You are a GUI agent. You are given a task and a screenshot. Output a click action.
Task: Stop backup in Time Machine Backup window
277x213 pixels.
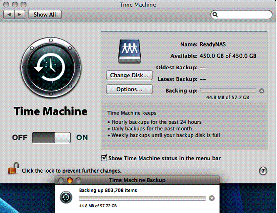[x=212, y=198]
